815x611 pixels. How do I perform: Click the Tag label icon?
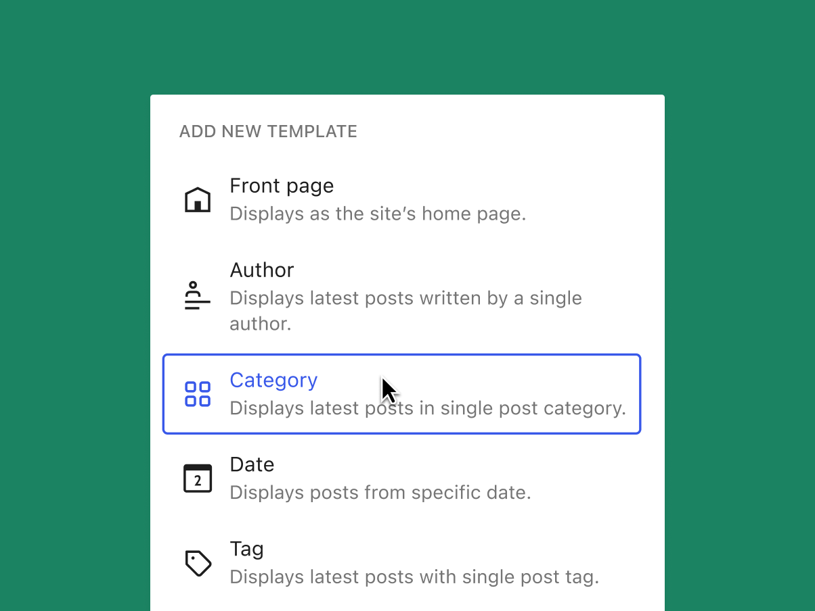point(197,562)
